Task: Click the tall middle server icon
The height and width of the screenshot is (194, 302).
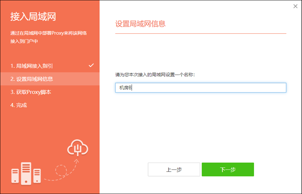Action: tap(26, 173)
